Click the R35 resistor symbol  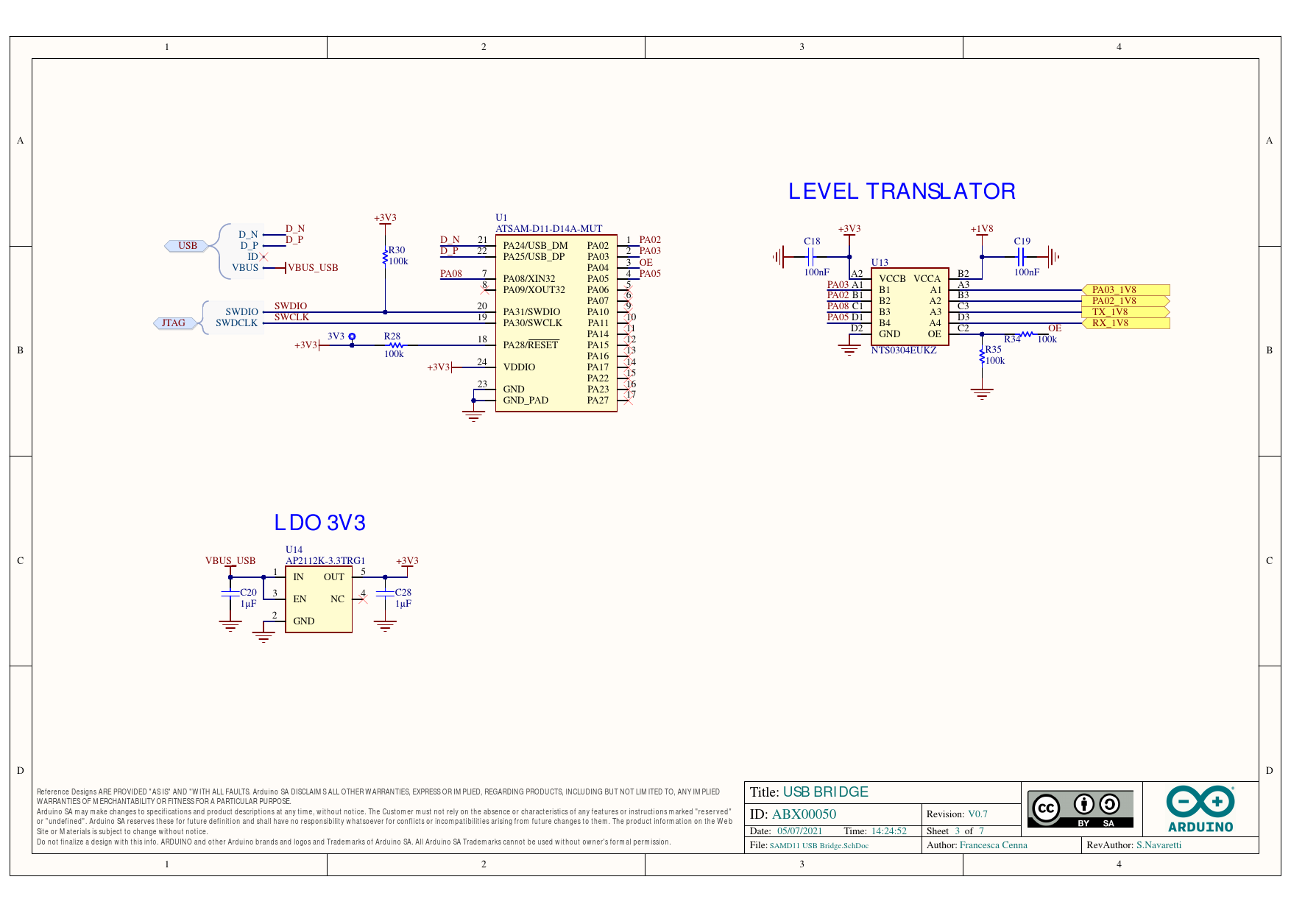pos(982,356)
